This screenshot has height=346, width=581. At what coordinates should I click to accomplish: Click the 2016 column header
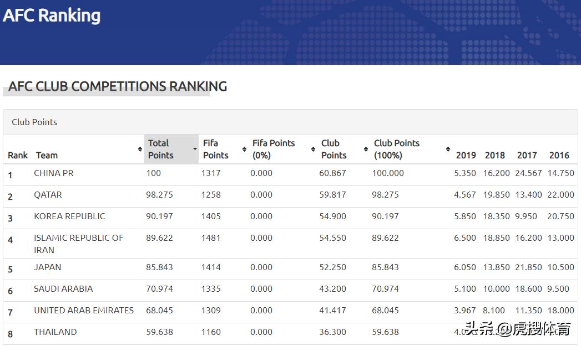coord(559,156)
